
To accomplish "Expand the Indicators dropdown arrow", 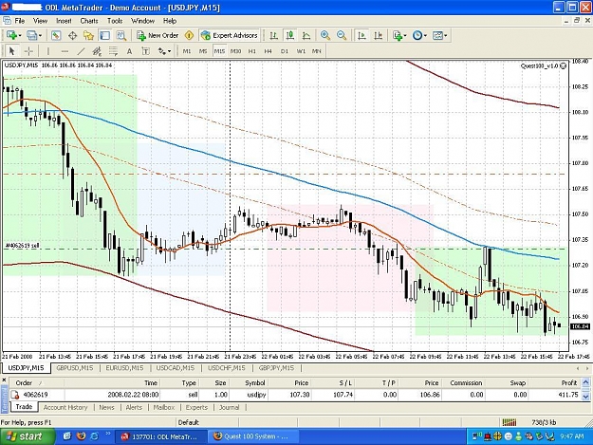I will pos(405,35).
